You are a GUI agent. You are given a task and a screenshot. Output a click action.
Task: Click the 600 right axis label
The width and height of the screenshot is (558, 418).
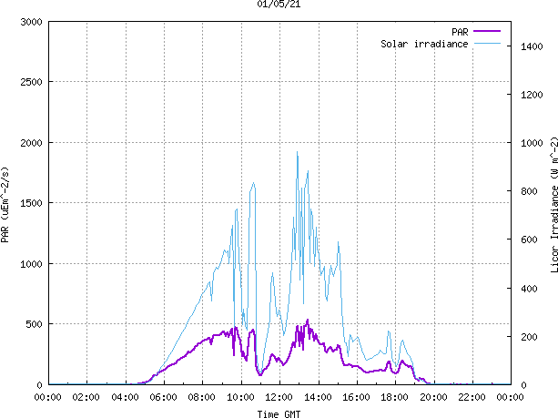click(529, 240)
